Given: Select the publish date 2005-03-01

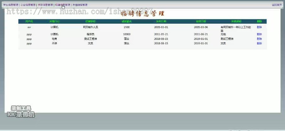Looking at the screenshot, I should 161,27.
